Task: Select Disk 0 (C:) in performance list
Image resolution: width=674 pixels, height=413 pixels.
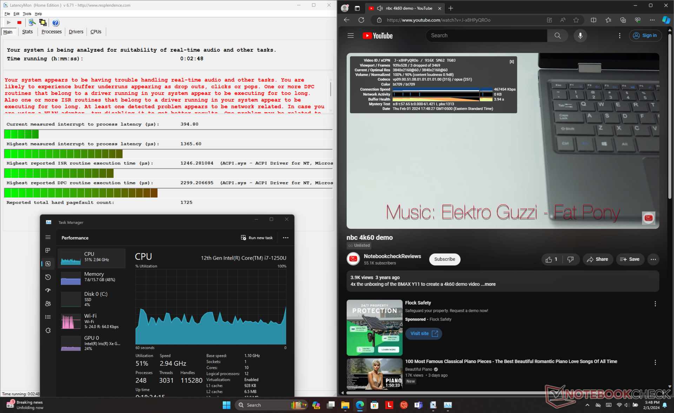Action: coord(92,299)
